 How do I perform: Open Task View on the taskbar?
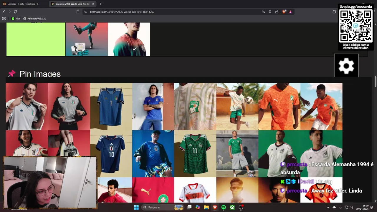coord(189,207)
